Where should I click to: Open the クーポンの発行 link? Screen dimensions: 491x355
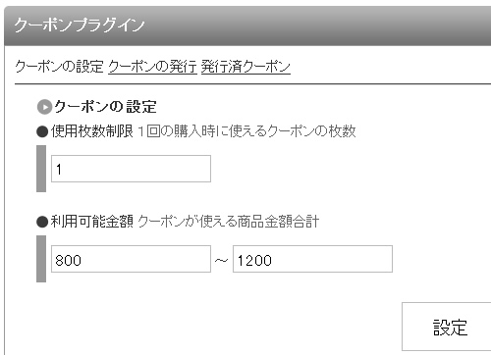click(x=152, y=67)
